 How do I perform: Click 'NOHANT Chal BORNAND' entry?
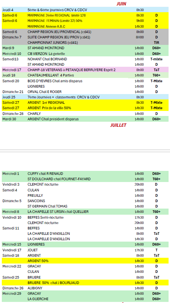pos(47,59)
